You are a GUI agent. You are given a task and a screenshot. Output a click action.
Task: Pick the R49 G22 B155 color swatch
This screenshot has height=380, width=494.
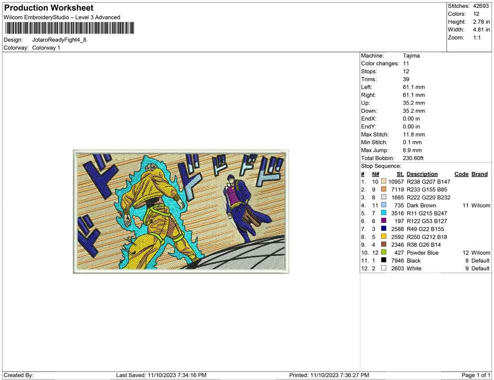(x=383, y=228)
